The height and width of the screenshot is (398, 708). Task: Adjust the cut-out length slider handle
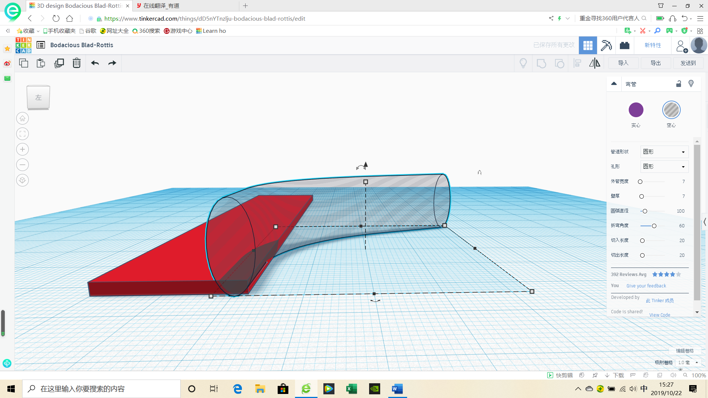tap(642, 255)
